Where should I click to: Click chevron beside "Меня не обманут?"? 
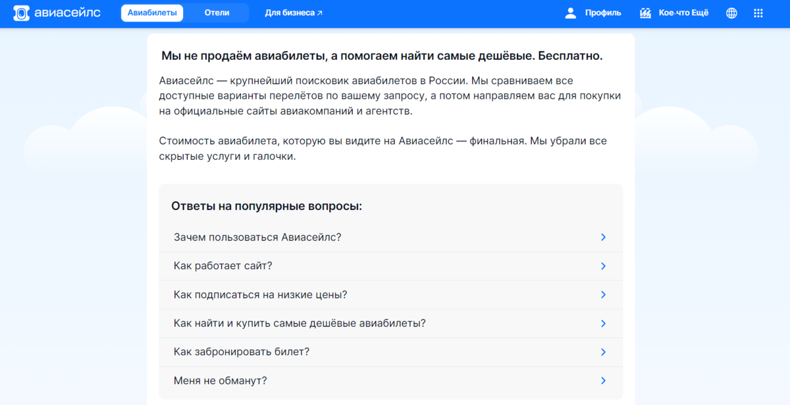[x=603, y=381]
